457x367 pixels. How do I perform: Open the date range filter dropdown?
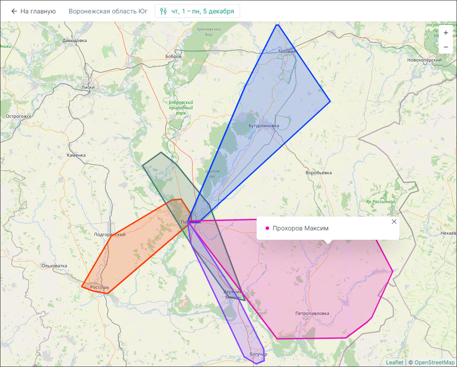click(x=197, y=11)
